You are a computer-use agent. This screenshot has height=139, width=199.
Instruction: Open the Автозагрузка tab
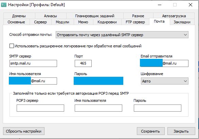click(x=174, y=16)
